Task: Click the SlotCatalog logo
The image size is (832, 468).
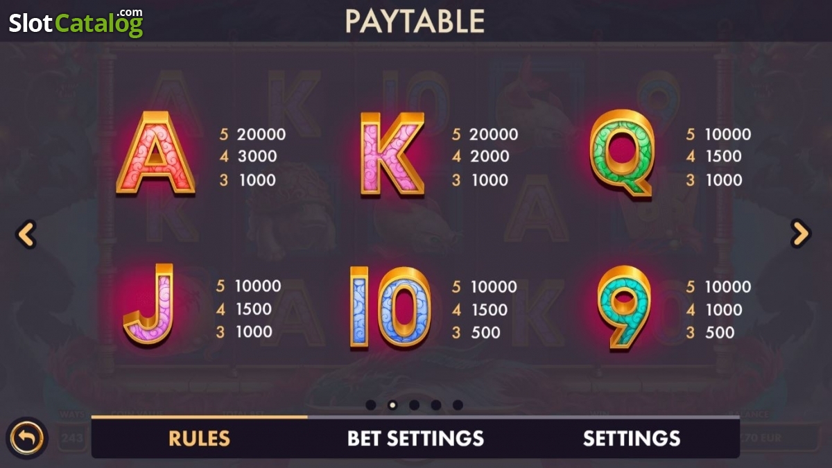Action: pyautogui.click(x=76, y=22)
